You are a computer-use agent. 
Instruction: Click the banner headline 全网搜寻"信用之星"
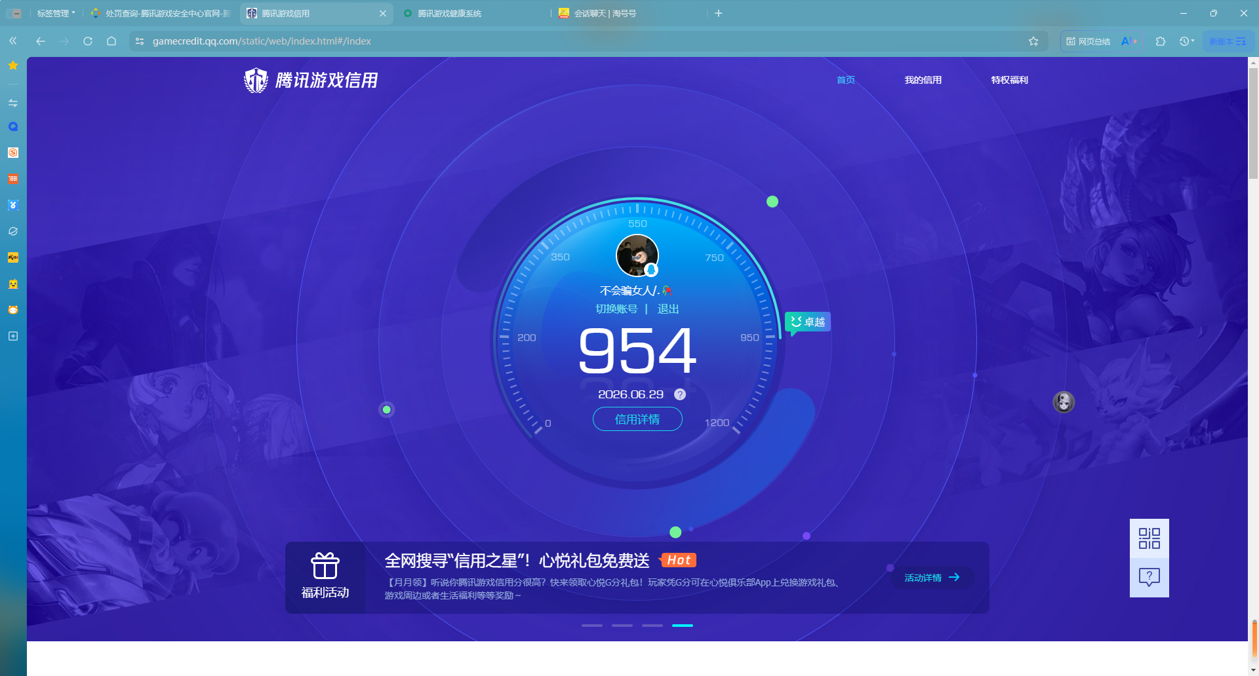coord(517,561)
